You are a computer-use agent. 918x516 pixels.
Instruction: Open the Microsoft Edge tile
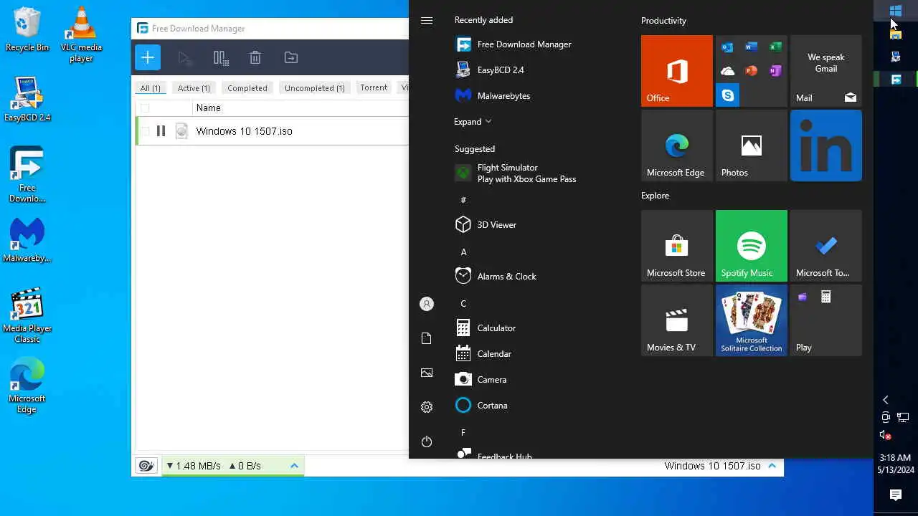pos(677,145)
